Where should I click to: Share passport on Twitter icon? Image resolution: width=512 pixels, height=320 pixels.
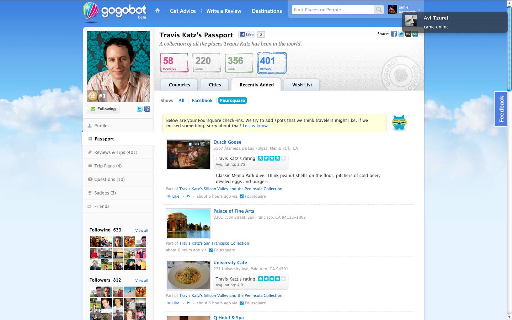(x=401, y=34)
